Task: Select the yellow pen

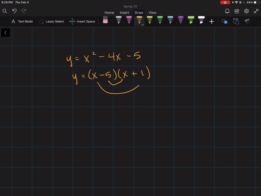Action: coord(150,20)
